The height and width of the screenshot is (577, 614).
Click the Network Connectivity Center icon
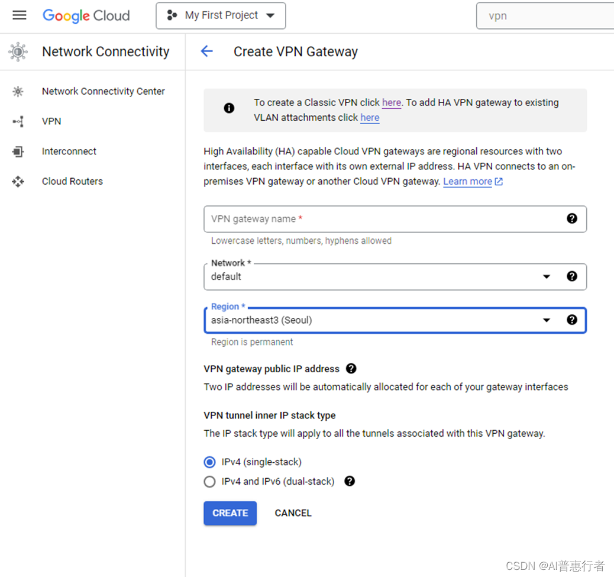(x=18, y=91)
